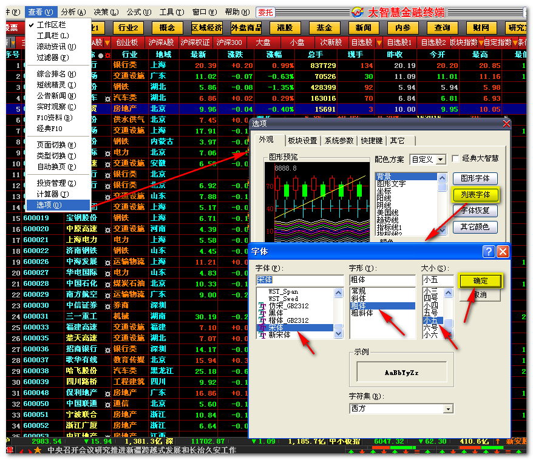Open the 配色方案 dropdown
533x460 pixels.
[441, 160]
